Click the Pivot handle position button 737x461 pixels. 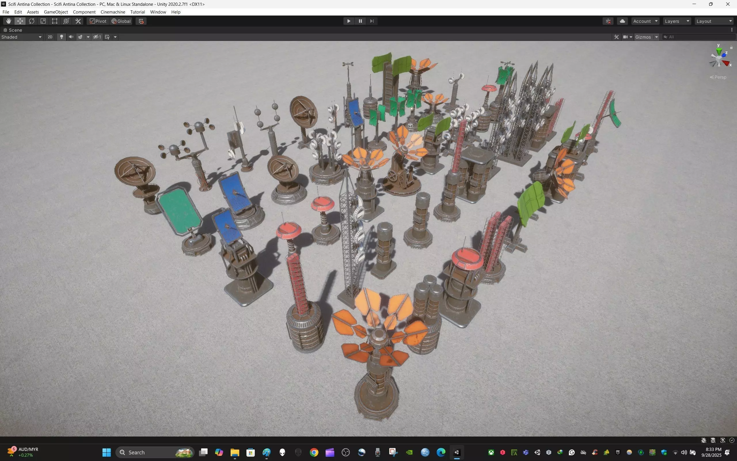[98, 21]
